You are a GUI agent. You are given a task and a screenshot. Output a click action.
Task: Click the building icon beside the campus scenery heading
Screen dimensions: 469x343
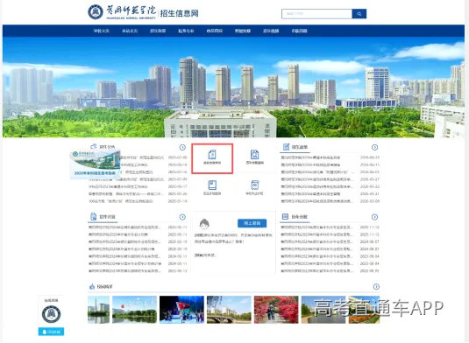click(92, 287)
